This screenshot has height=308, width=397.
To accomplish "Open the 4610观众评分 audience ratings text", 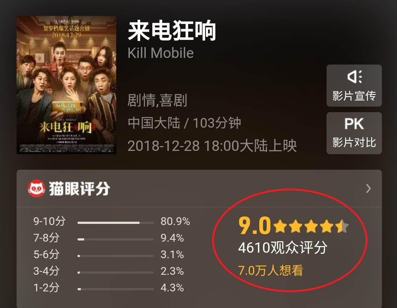I will (283, 248).
